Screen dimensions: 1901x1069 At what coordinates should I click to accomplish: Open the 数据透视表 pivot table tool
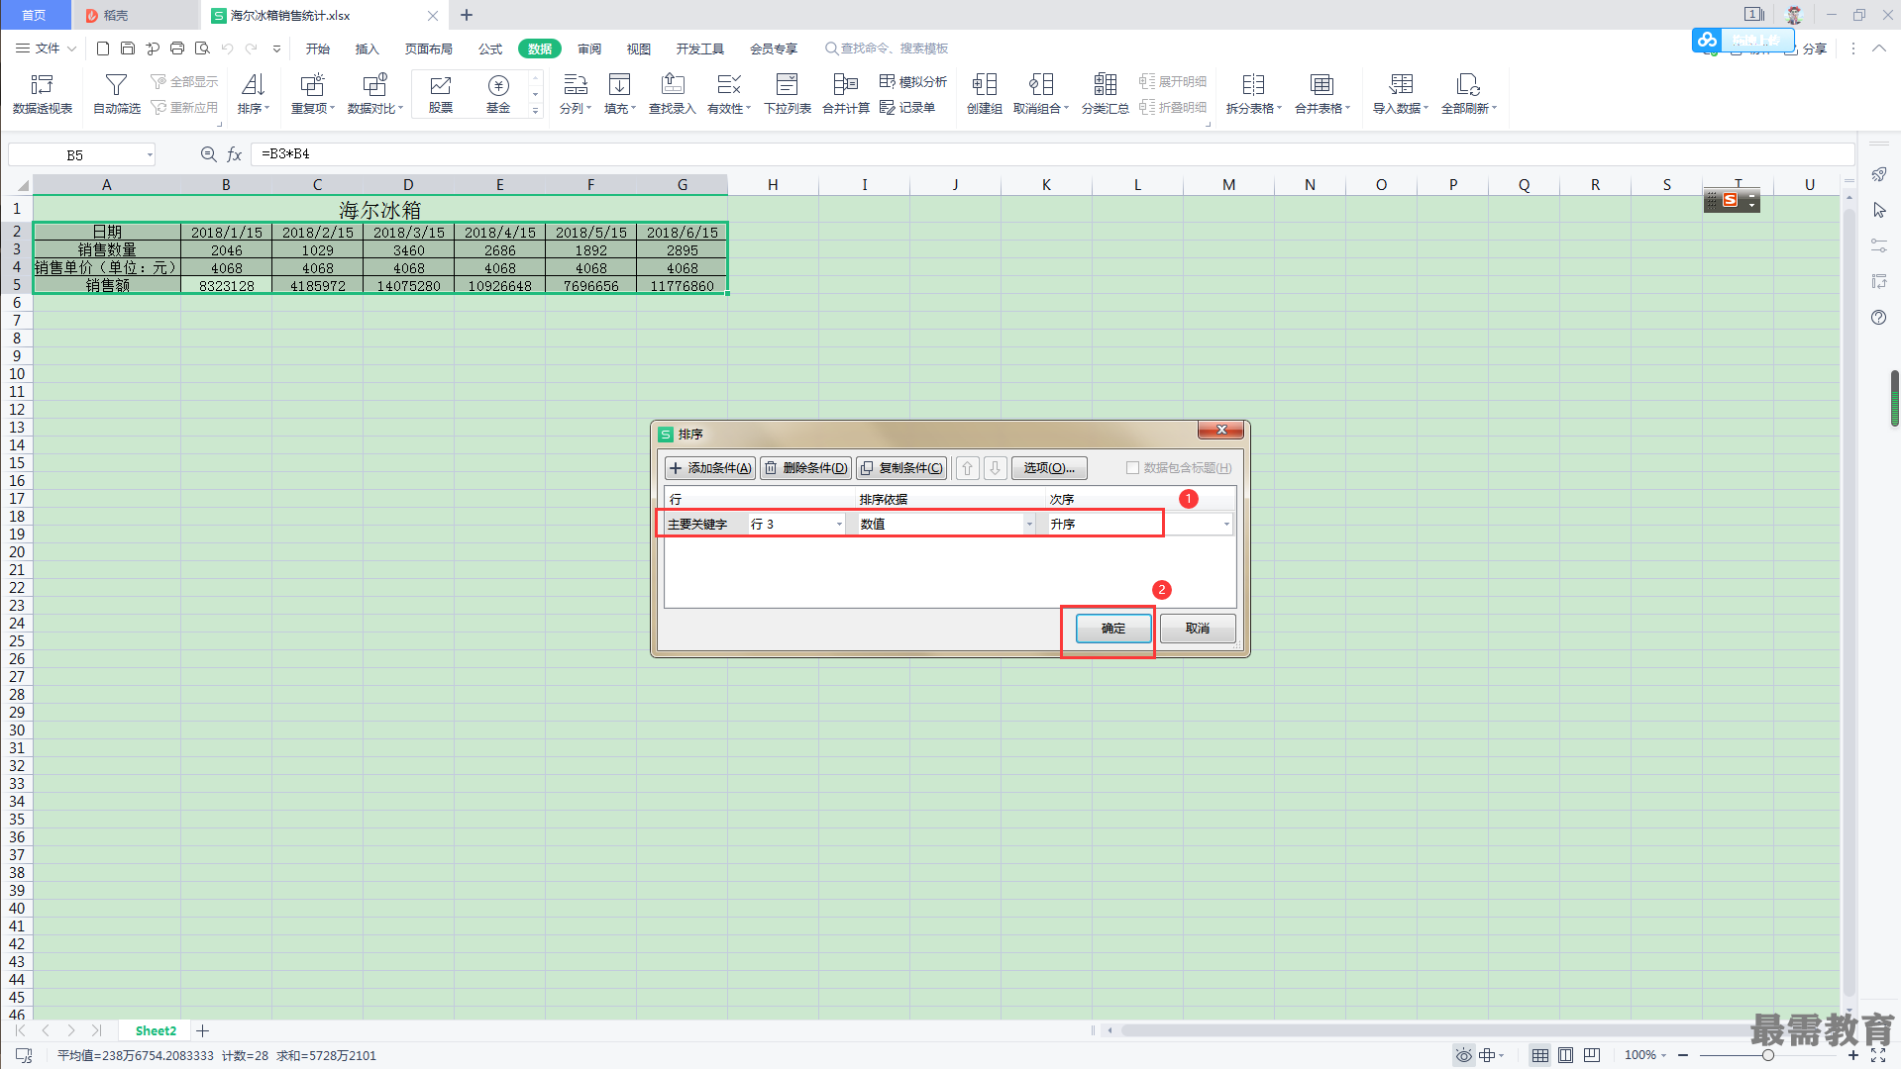[43, 94]
